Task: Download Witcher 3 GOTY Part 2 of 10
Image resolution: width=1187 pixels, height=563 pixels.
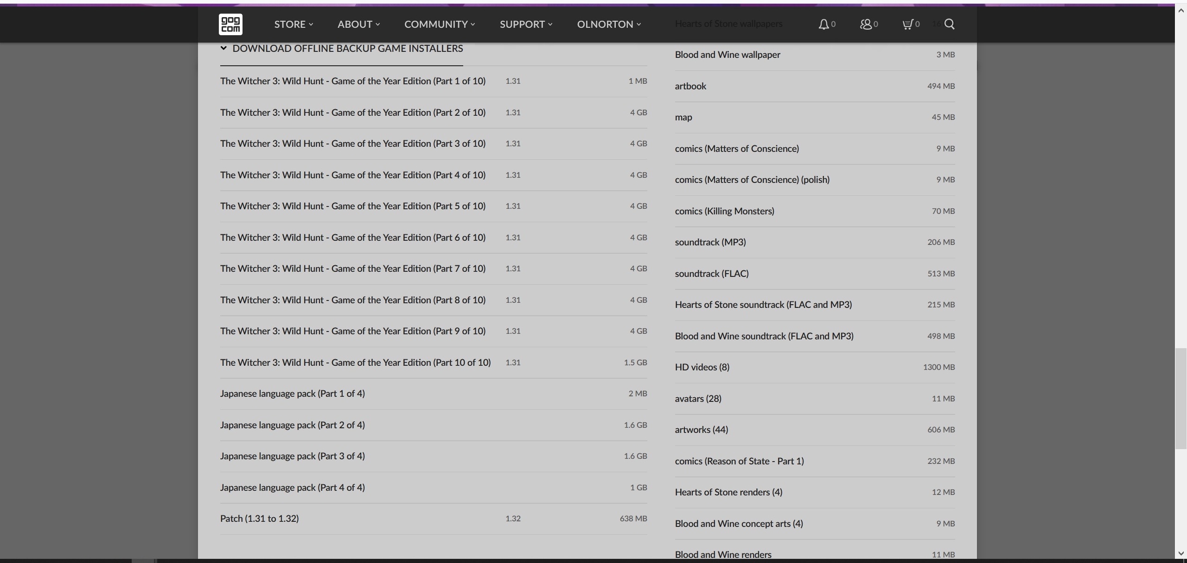Action: (434, 113)
